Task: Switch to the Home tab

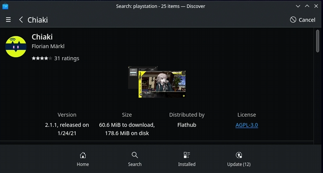Action: coord(83,159)
